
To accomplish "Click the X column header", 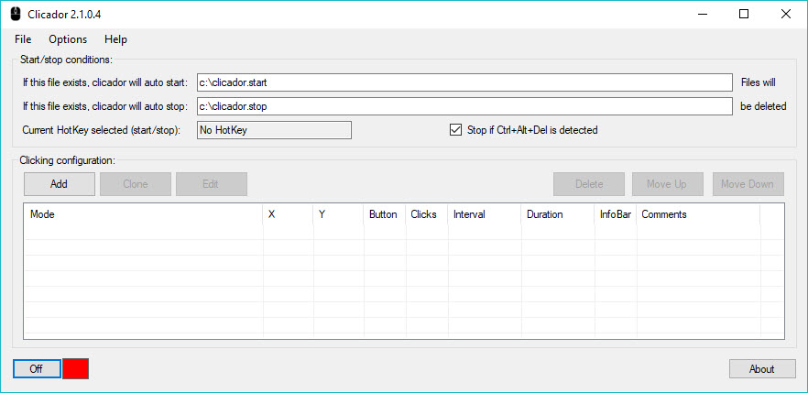I will coord(288,214).
